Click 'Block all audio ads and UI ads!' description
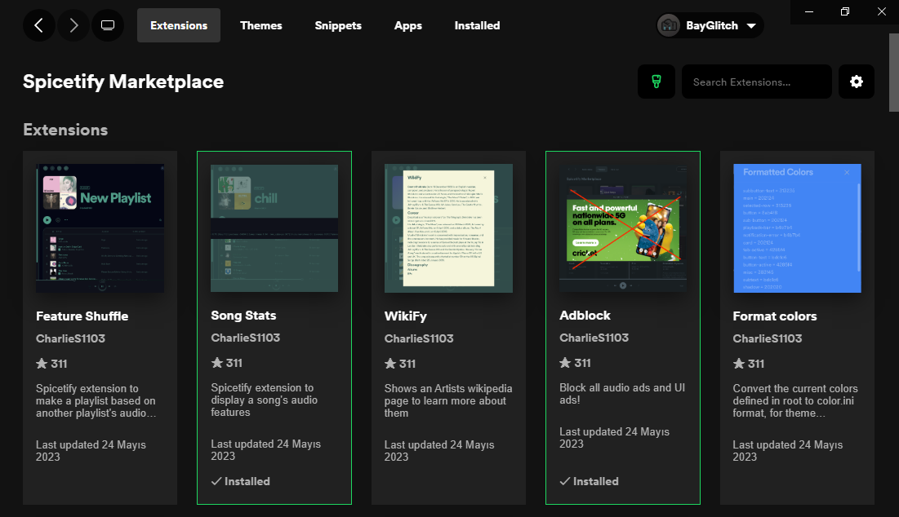This screenshot has height=517, width=899. coord(622,394)
